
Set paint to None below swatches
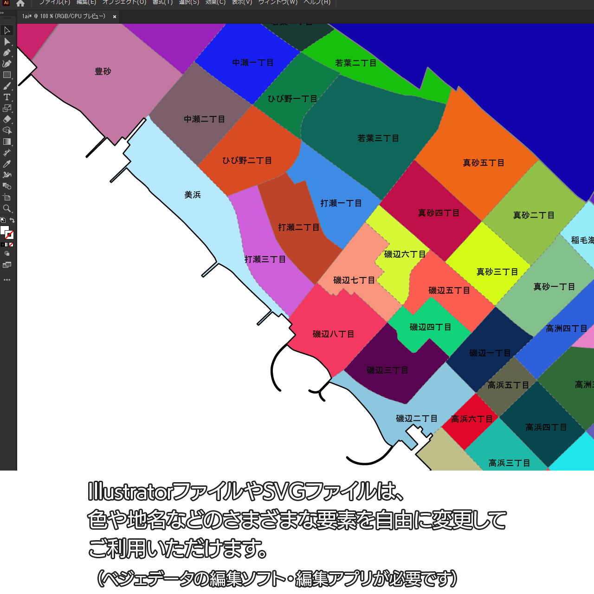(x=11, y=245)
